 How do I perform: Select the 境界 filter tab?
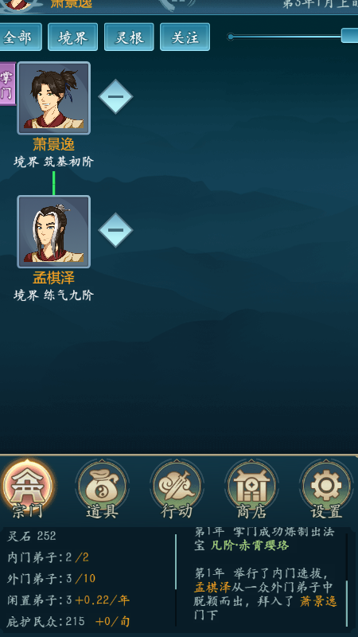pos(72,37)
